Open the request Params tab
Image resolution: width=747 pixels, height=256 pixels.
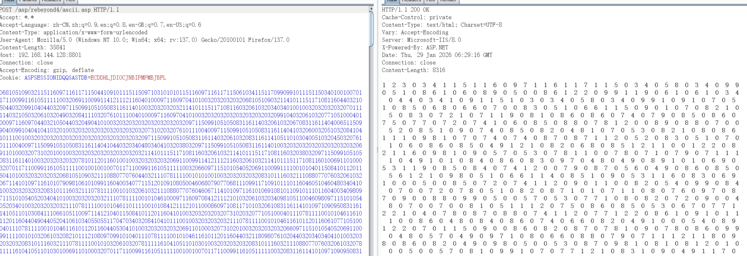28,1
